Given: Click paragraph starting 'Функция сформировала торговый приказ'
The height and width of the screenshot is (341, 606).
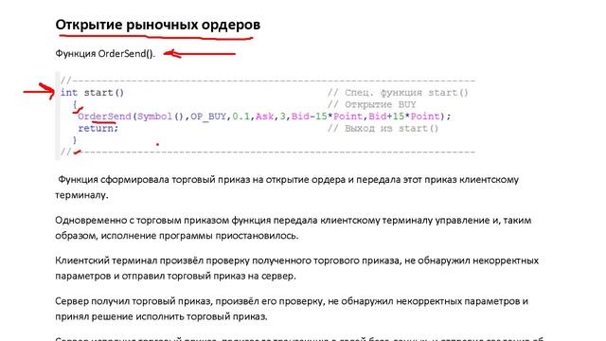Looking at the screenshot, I should (x=287, y=188).
